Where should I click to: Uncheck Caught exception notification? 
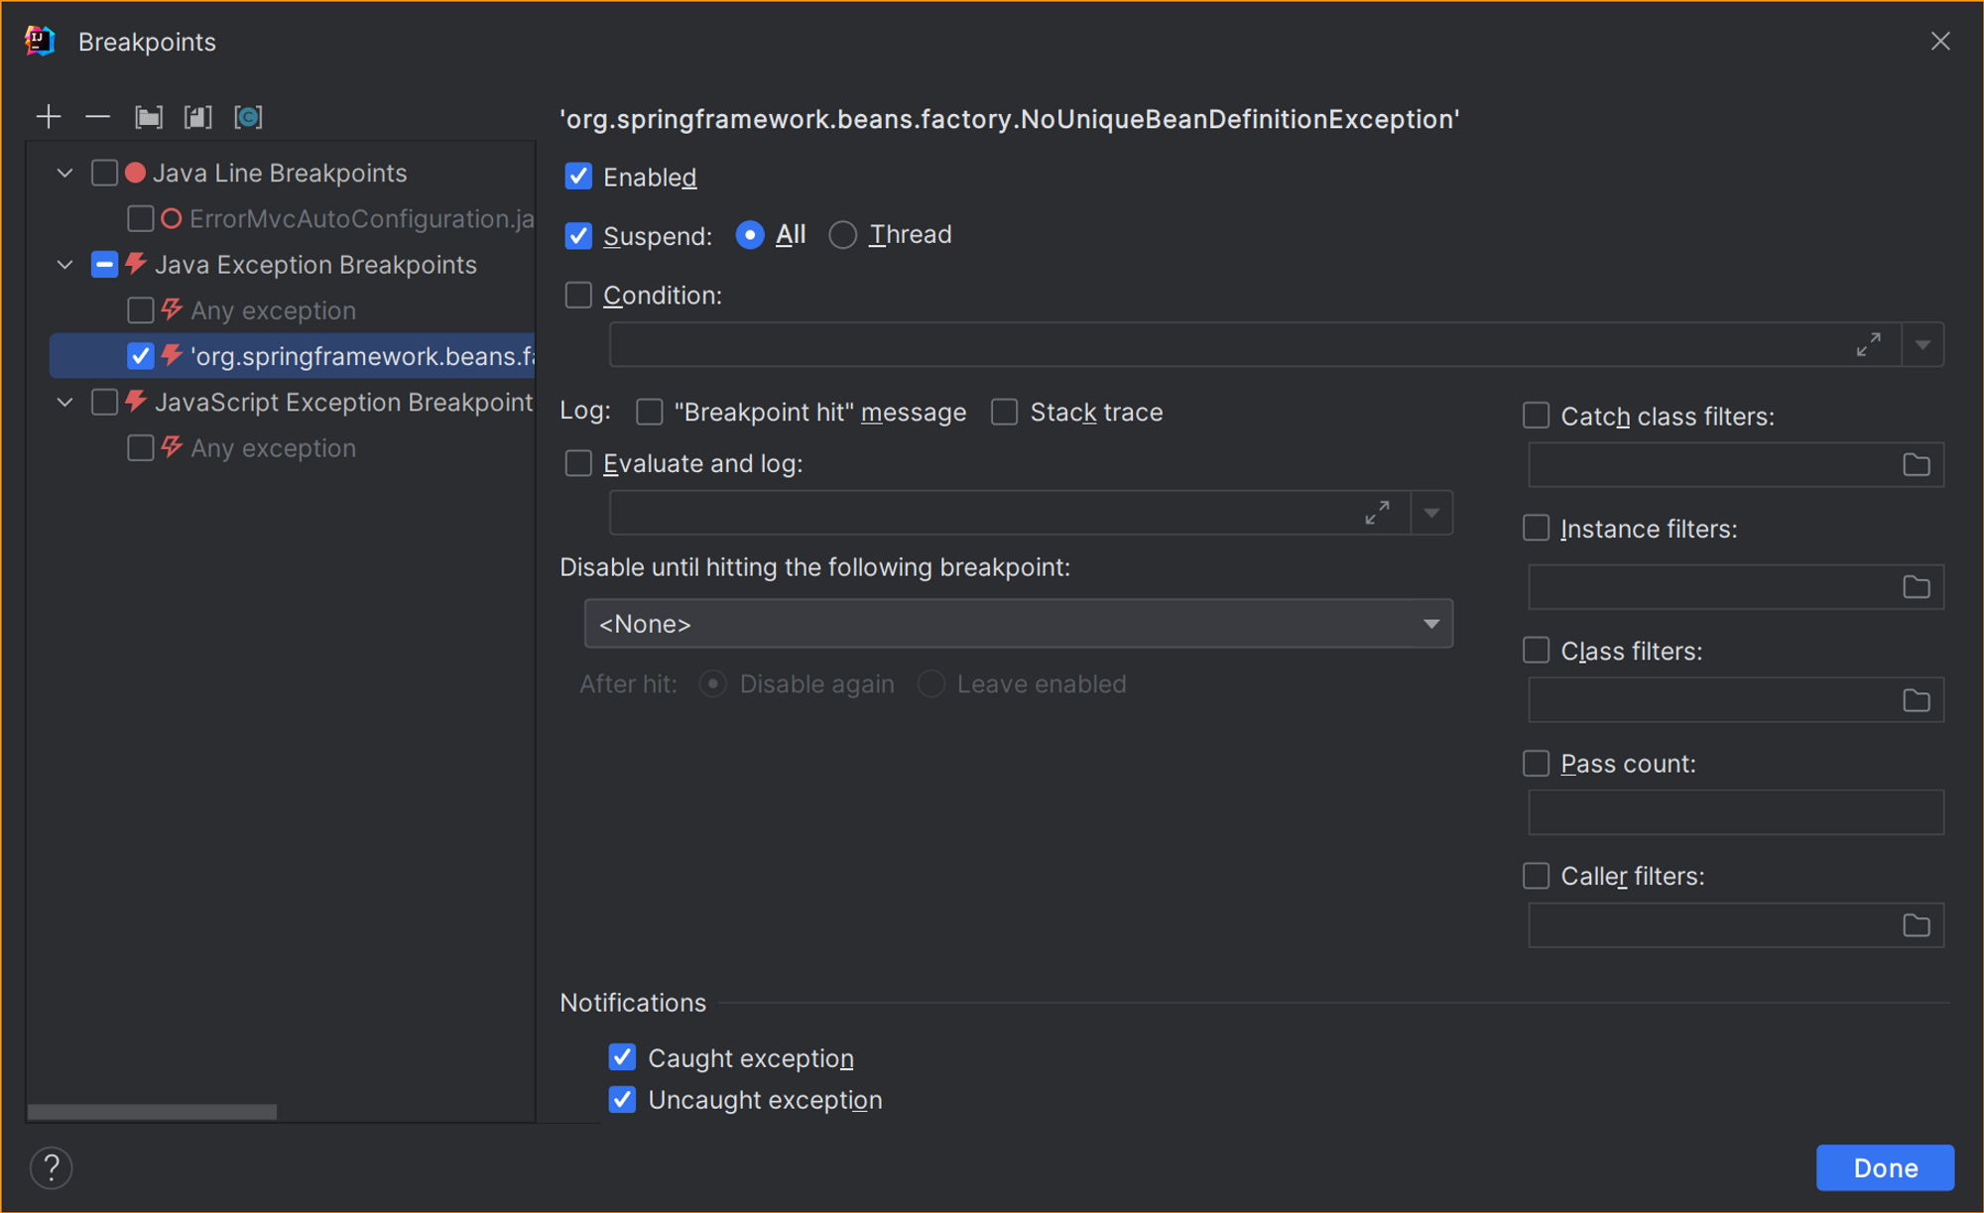[622, 1057]
